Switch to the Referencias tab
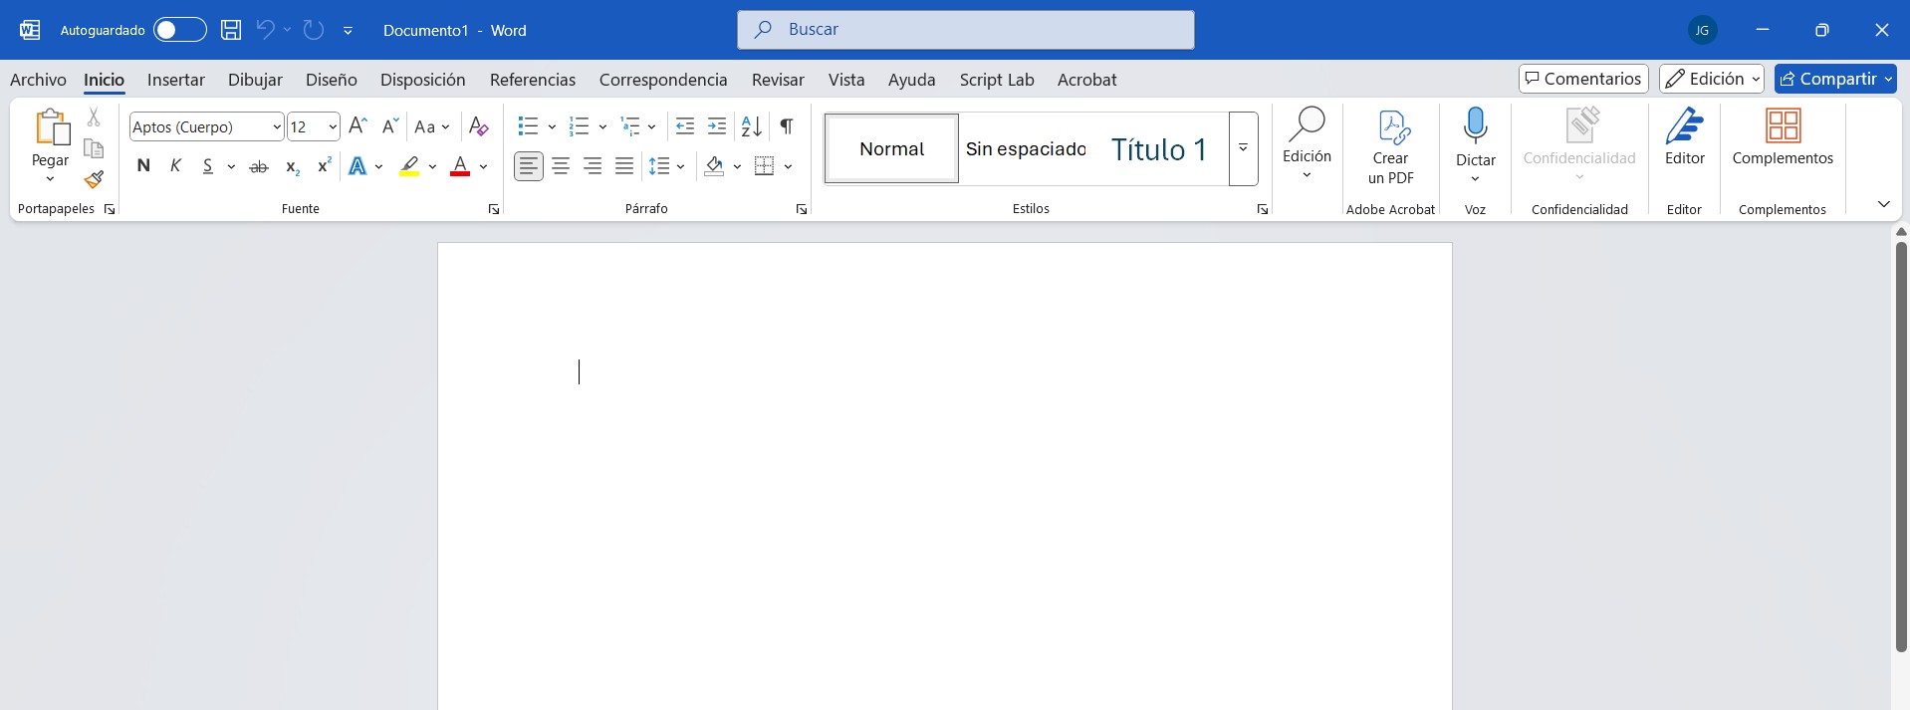1910x710 pixels. click(532, 80)
